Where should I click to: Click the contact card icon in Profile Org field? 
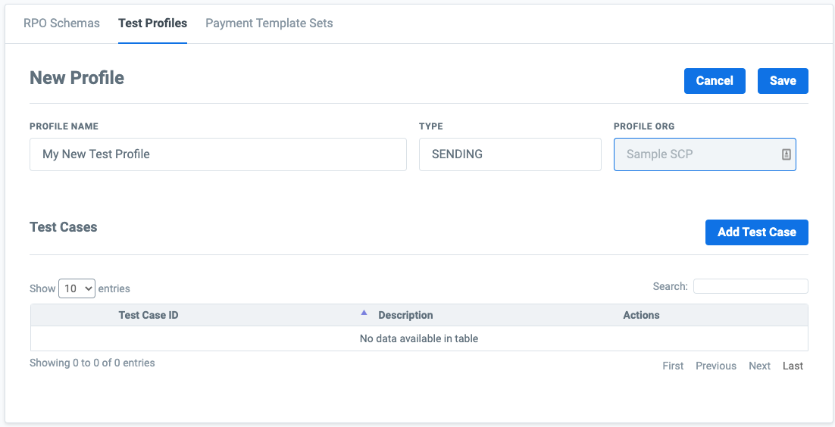pyautogui.click(x=786, y=154)
